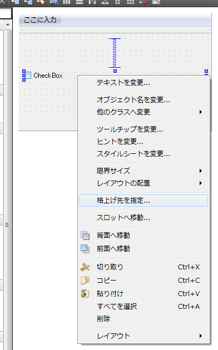The image size is (218, 350).
Task: Expand the 限界サイズ submenu arrow
Action: (x=201, y=171)
